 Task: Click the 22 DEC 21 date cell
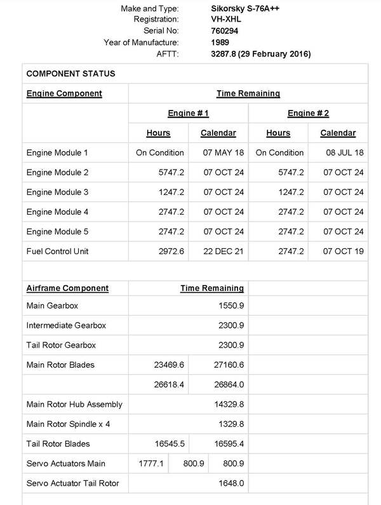tap(218, 252)
